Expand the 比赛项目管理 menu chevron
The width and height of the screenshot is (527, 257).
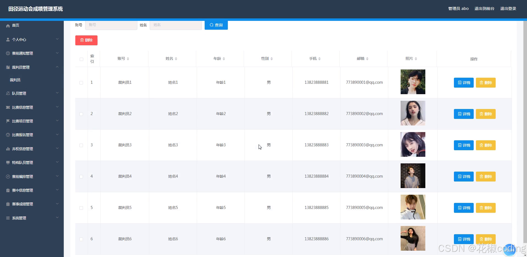pos(57,121)
